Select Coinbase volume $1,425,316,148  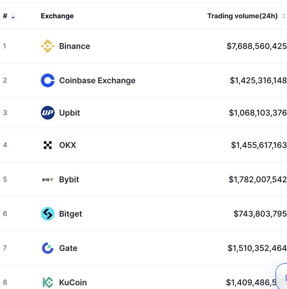pos(258,81)
